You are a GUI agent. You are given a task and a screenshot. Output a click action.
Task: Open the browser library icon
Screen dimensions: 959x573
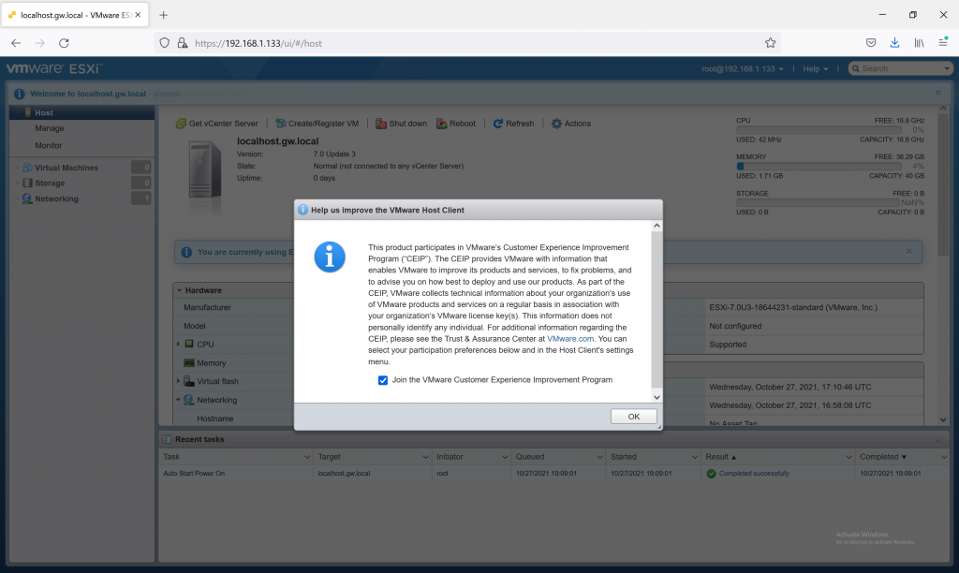tap(919, 43)
